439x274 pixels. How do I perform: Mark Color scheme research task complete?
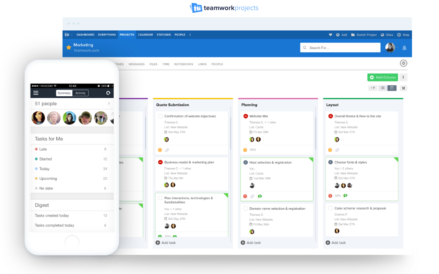pyautogui.click(x=331, y=208)
